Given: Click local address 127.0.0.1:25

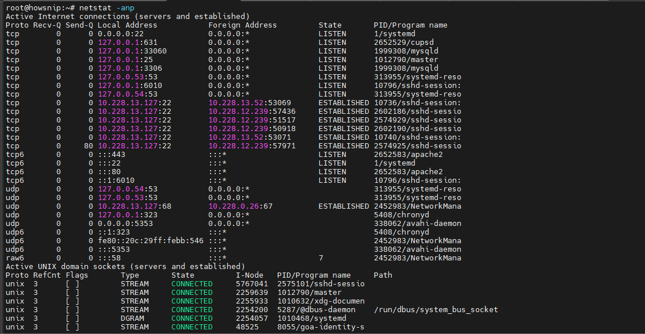Looking at the screenshot, I should [x=125, y=60].
